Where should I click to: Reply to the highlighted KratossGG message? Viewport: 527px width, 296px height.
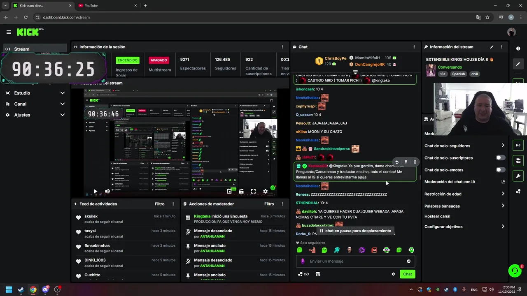coord(397,162)
